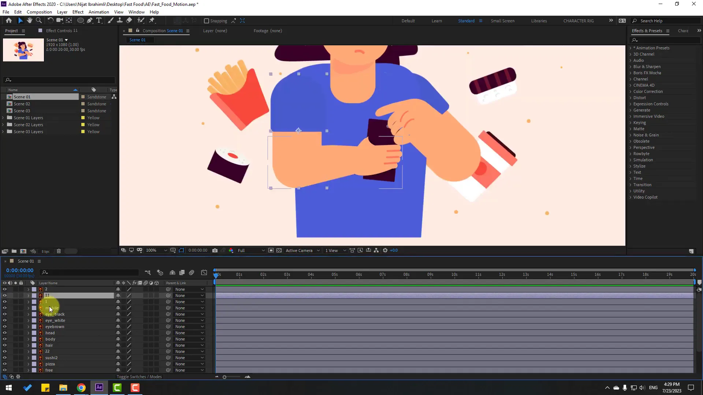Take a snapshot of the composition viewer
Image resolution: width=703 pixels, height=395 pixels.
click(x=215, y=251)
